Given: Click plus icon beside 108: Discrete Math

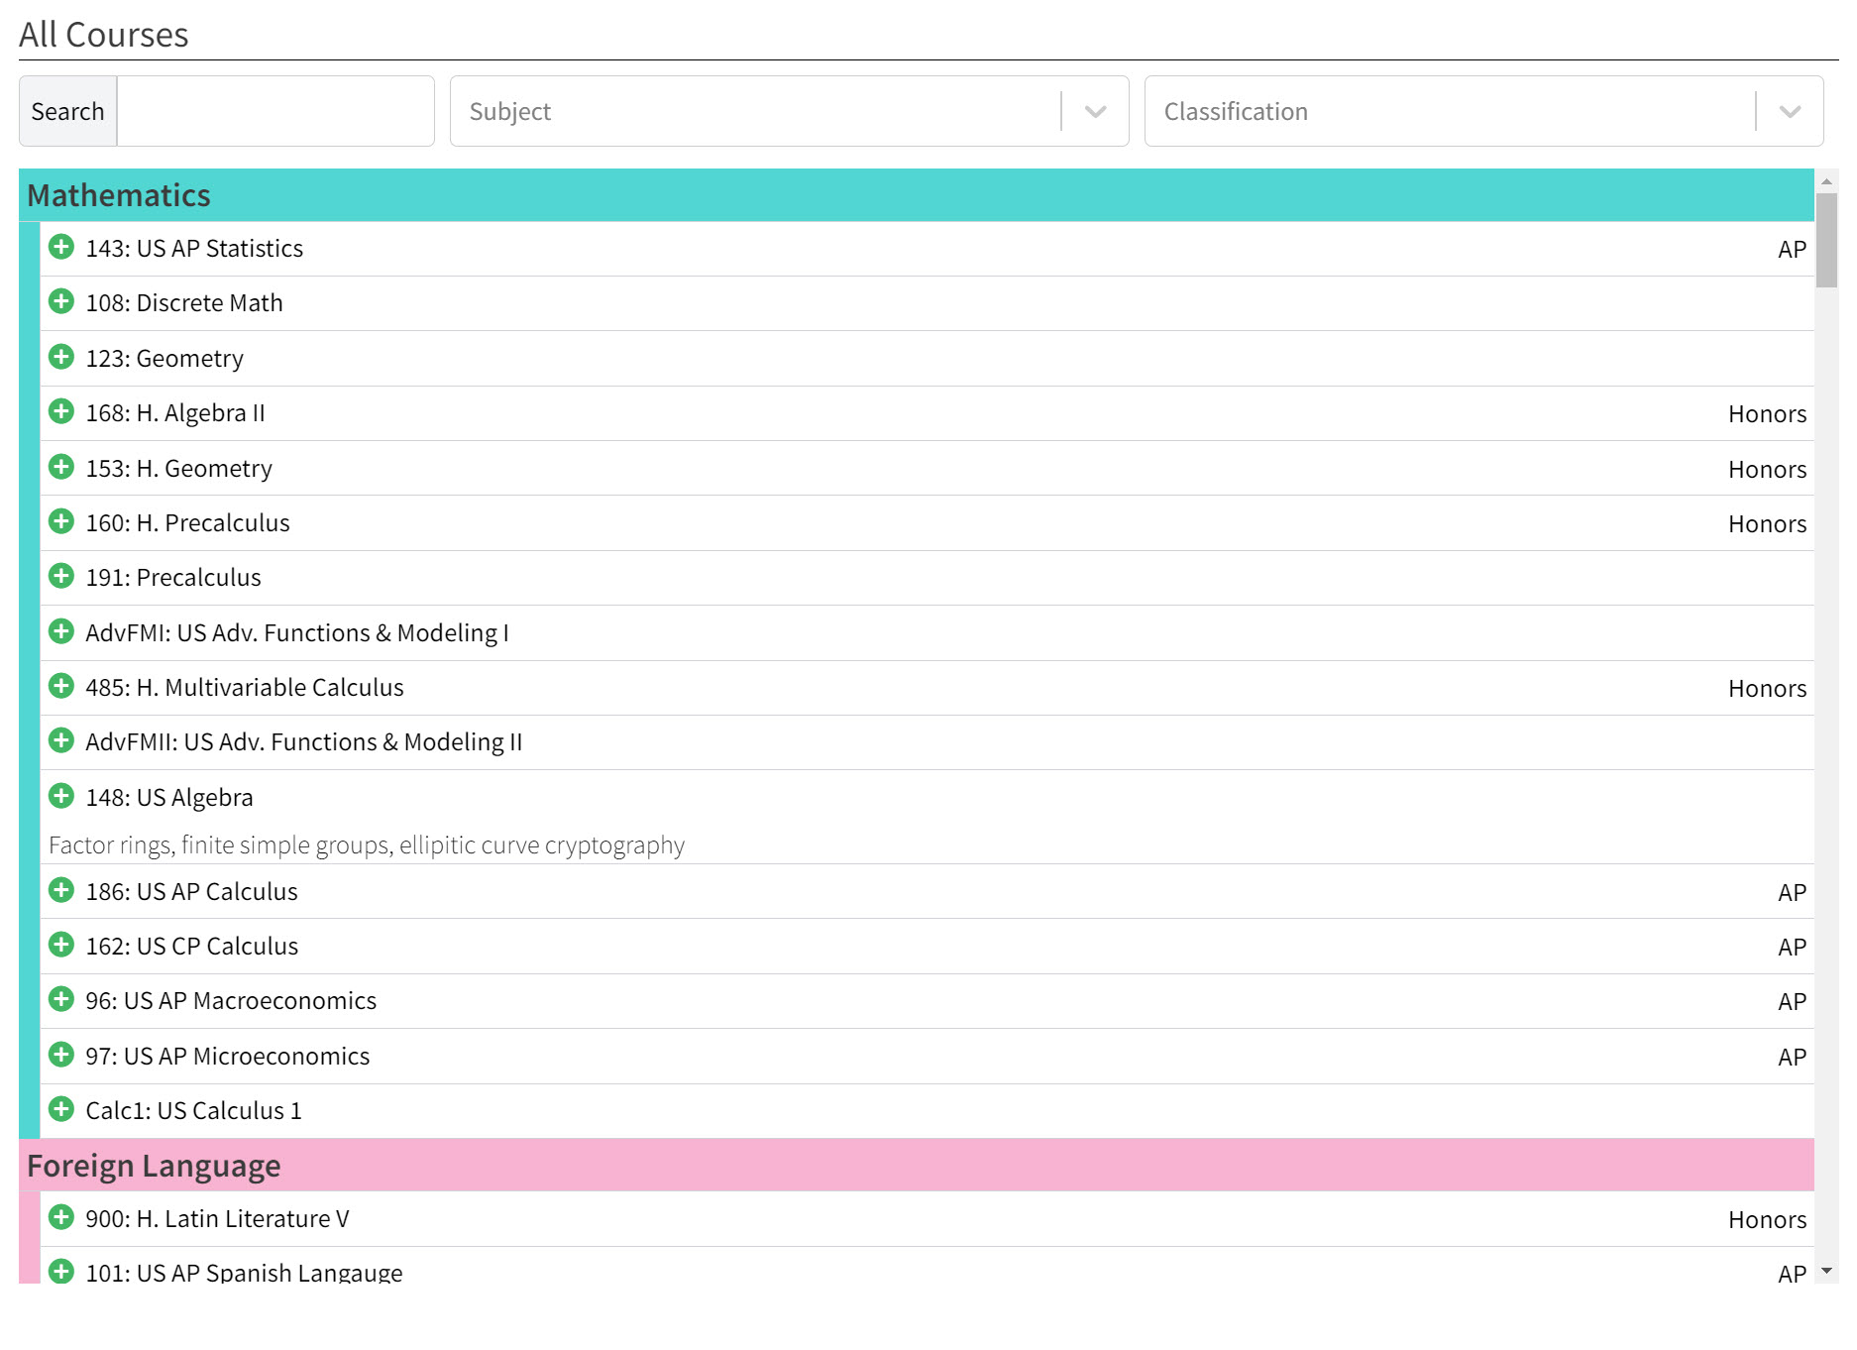Looking at the screenshot, I should pyautogui.click(x=61, y=301).
